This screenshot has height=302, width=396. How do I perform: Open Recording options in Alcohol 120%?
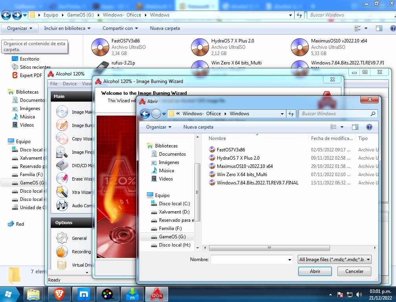[73, 251]
